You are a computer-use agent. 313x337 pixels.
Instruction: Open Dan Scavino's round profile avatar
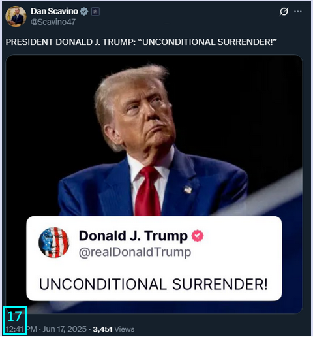click(x=16, y=16)
